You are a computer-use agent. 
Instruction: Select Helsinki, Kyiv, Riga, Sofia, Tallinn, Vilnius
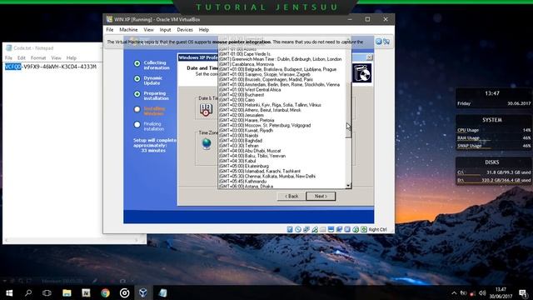pos(281,105)
